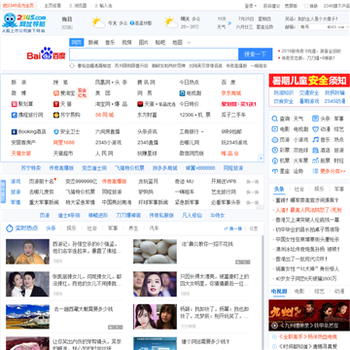This screenshot has height=350, width=350.
Task: Open the 京东商城 link
Action: coord(231,93)
